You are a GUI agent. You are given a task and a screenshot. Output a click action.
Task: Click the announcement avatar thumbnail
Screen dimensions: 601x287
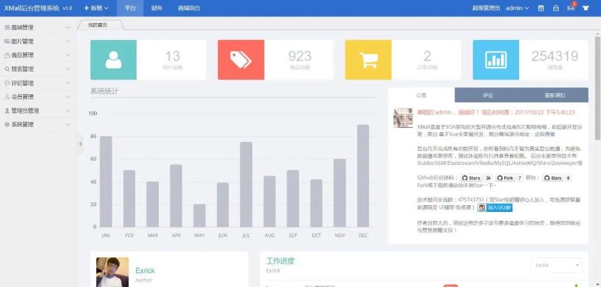point(403,118)
